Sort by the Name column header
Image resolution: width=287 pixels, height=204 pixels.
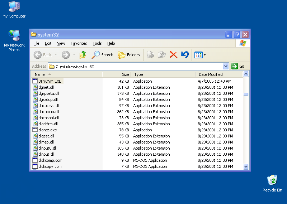[66, 74]
